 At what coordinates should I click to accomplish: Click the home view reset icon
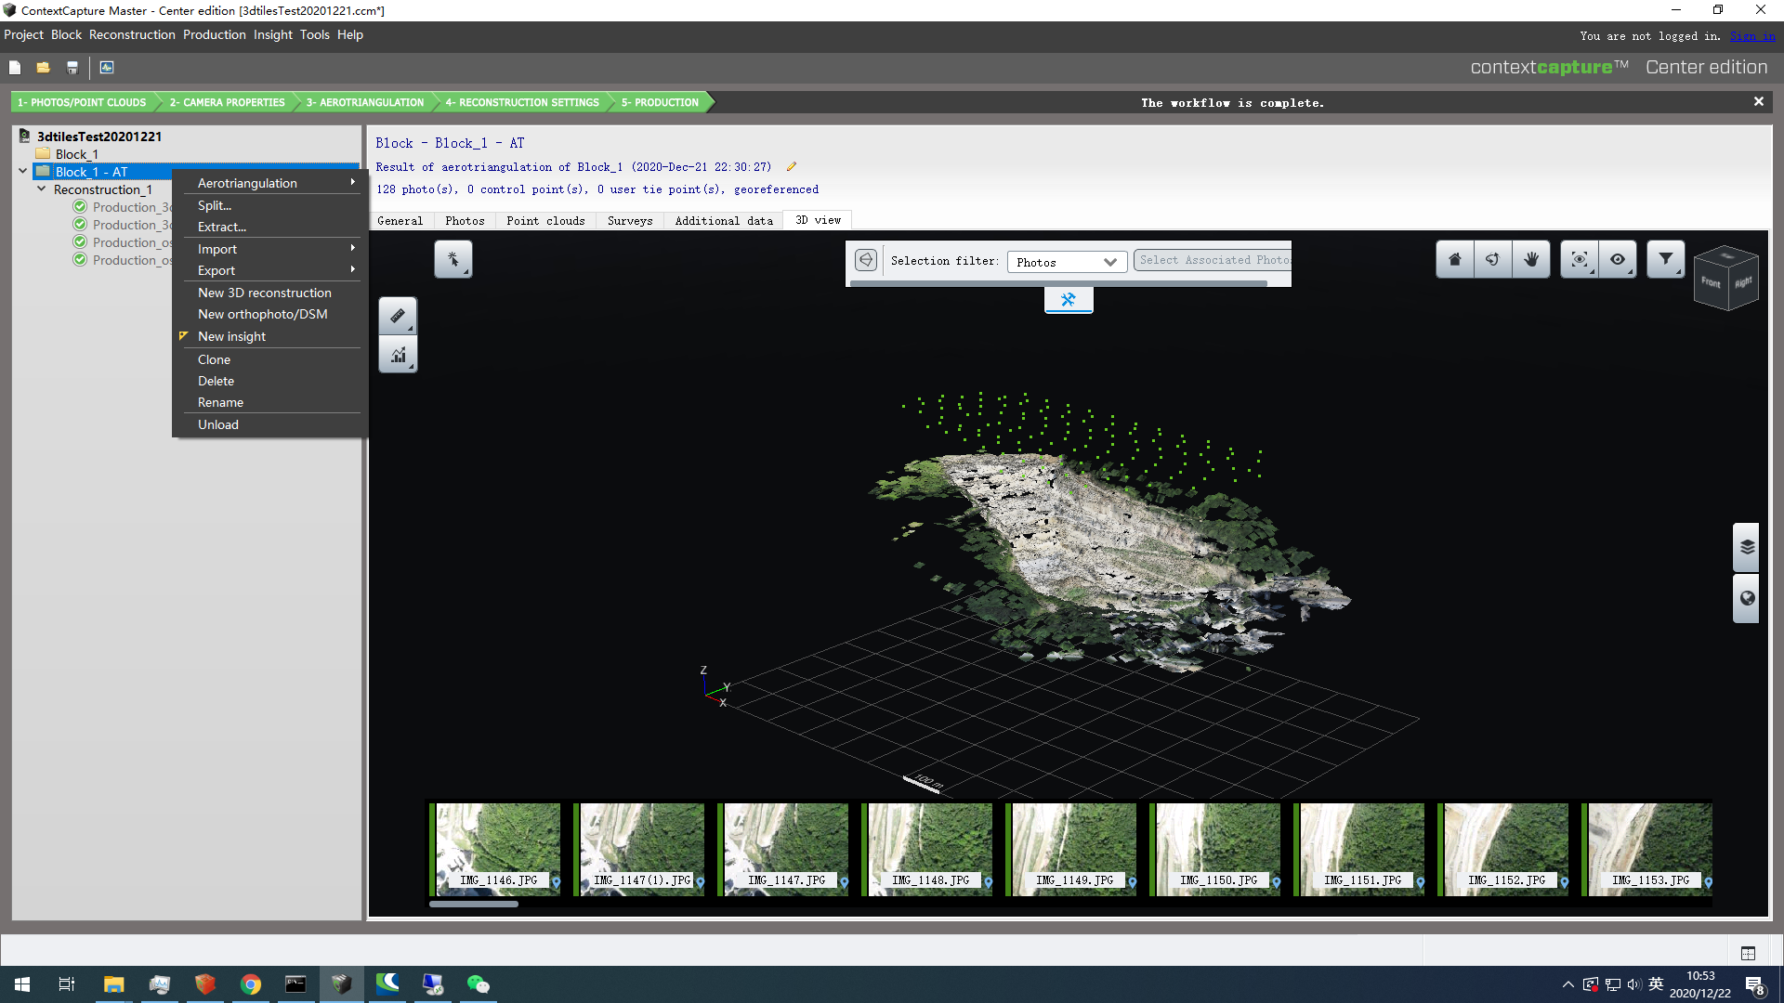1455,259
